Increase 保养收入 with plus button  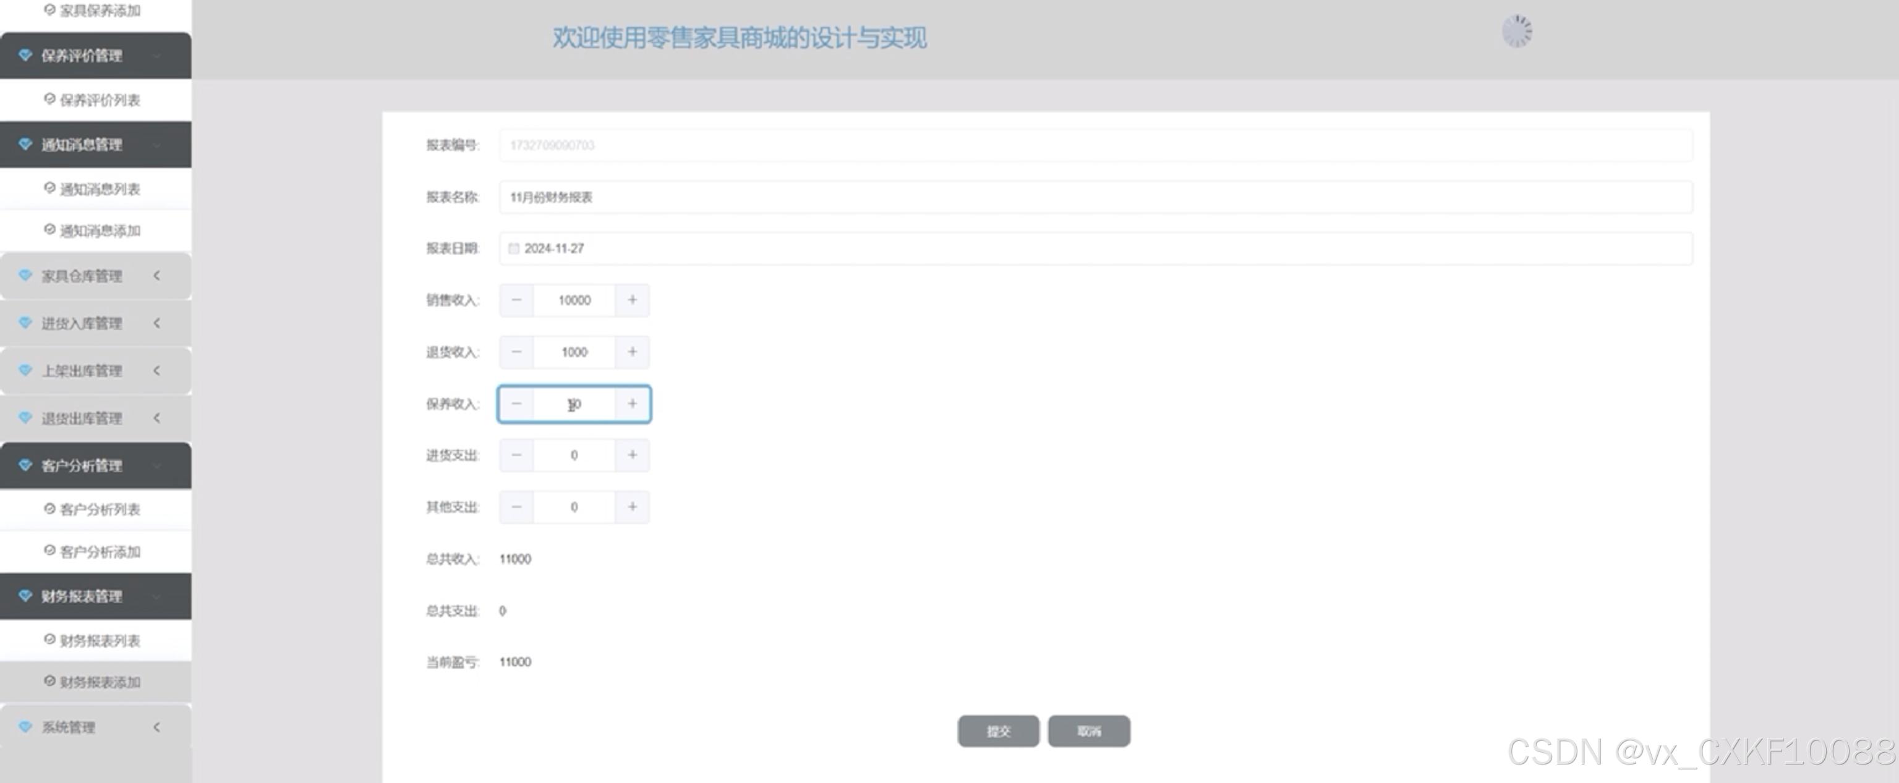632,404
